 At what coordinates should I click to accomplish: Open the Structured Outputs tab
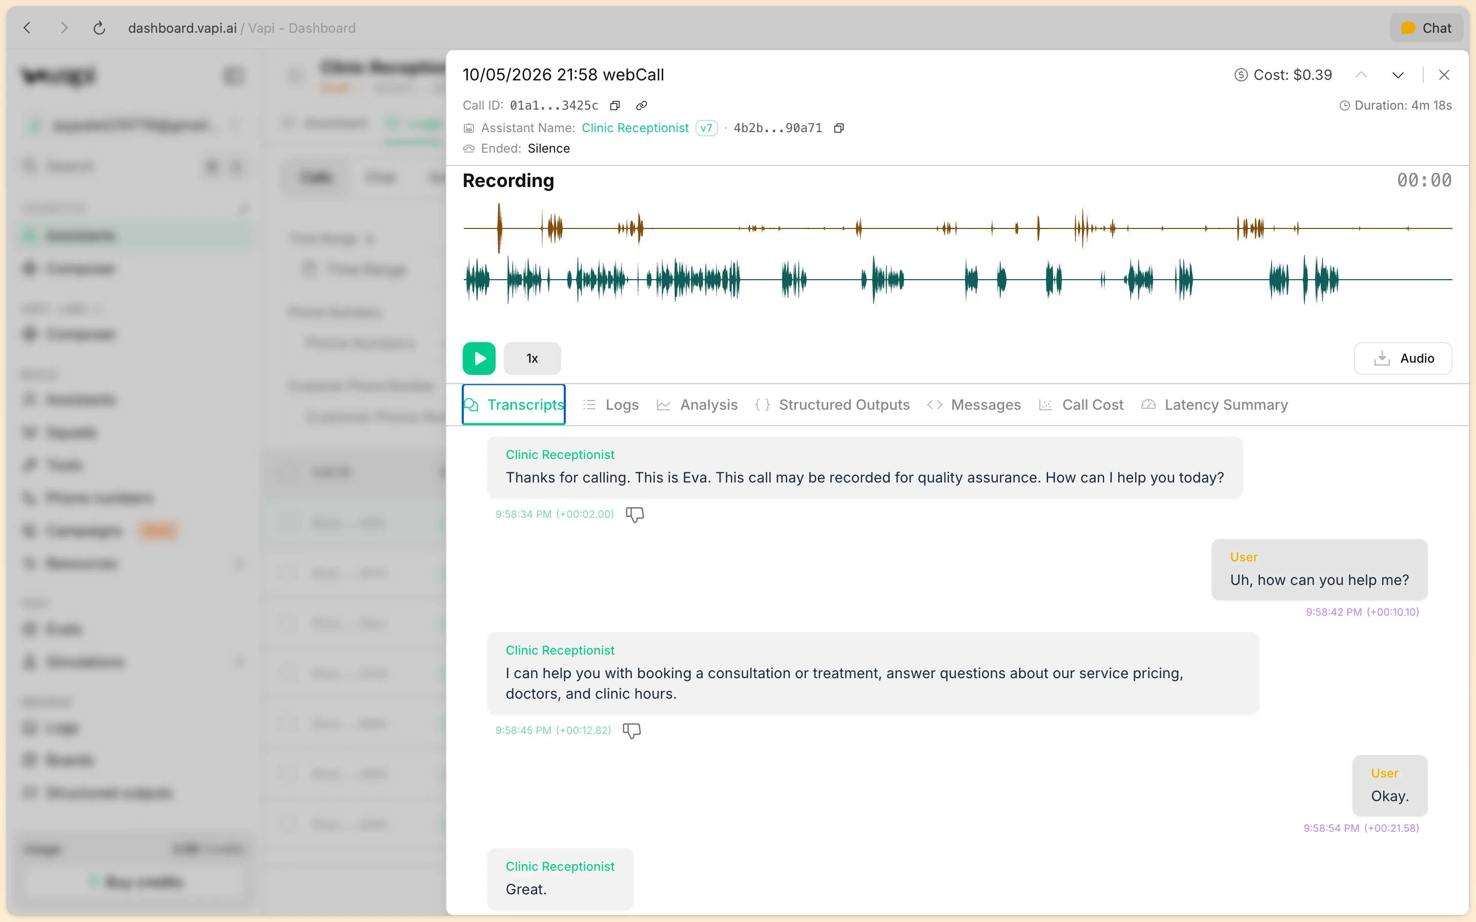tap(832, 405)
